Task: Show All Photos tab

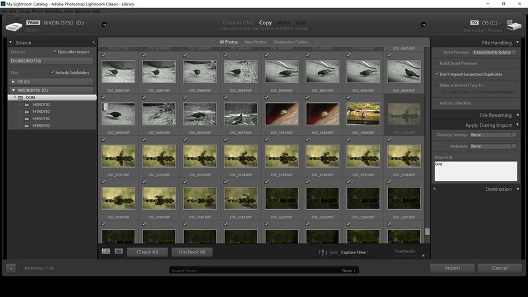Action: coord(228,42)
